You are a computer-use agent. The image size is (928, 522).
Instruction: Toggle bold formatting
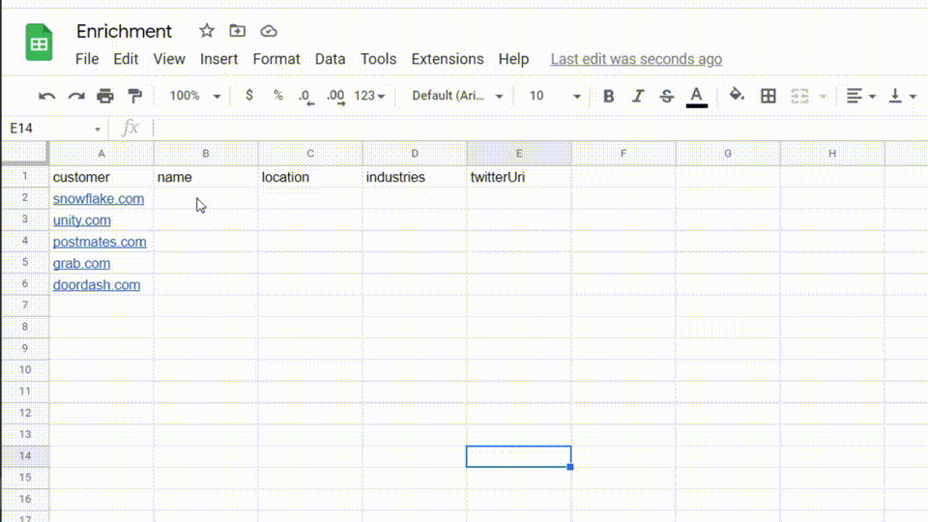(608, 96)
